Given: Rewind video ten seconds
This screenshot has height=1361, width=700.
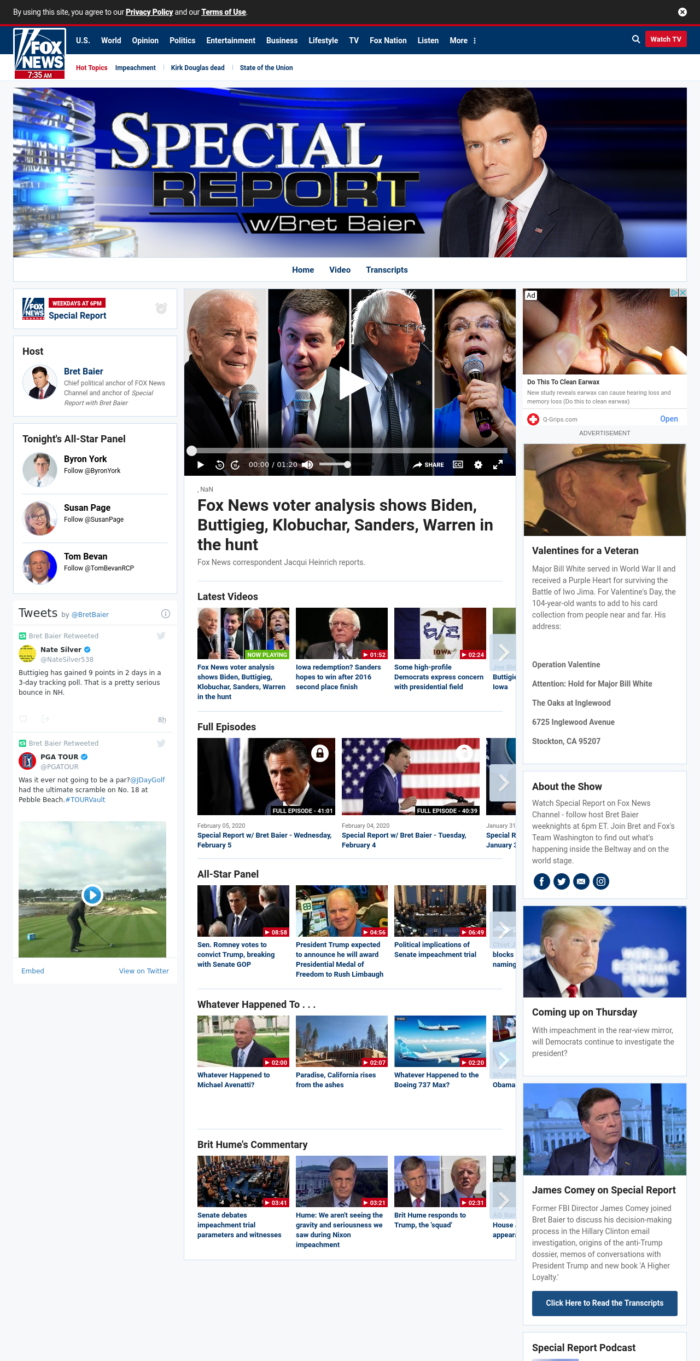Looking at the screenshot, I should point(220,465).
